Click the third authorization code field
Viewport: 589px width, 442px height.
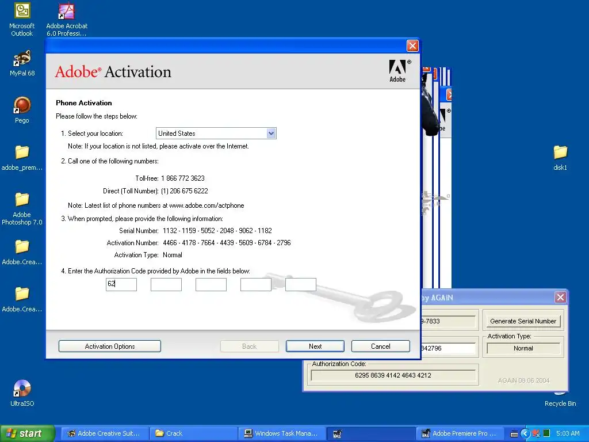tap(211, 284)
